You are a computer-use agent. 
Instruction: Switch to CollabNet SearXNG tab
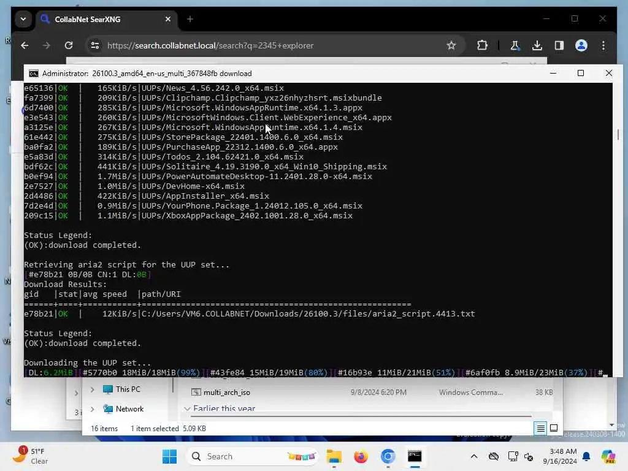107,19
